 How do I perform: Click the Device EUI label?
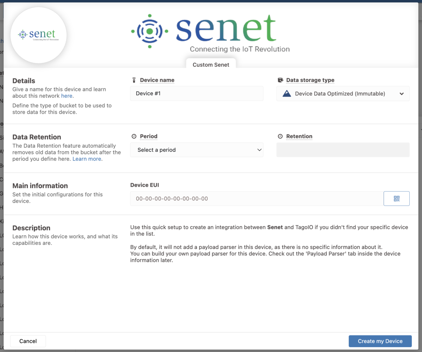coord(145,185)
